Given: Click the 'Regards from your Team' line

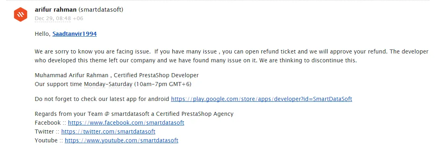Looking at the screenshot, I should [x=134, y=114].
